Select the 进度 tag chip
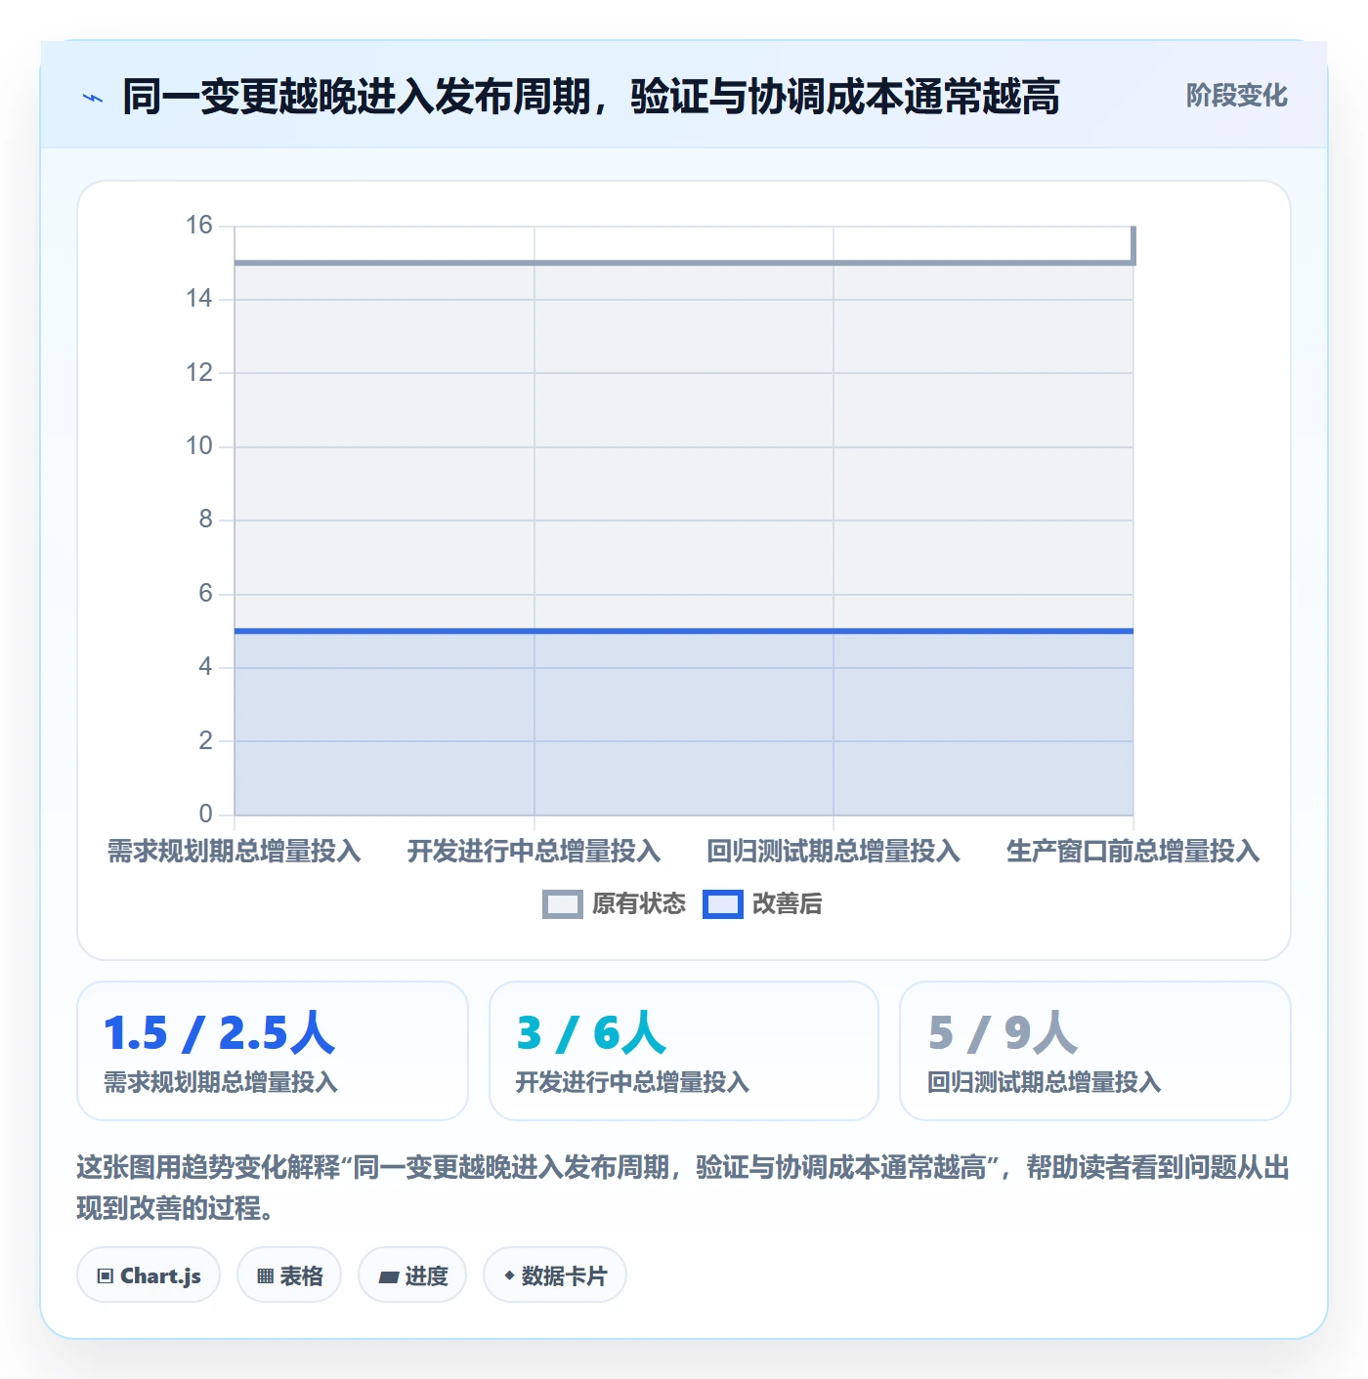This screenshot has height=1379, width=1368. pyautogui.click(x=412, y=1275)
